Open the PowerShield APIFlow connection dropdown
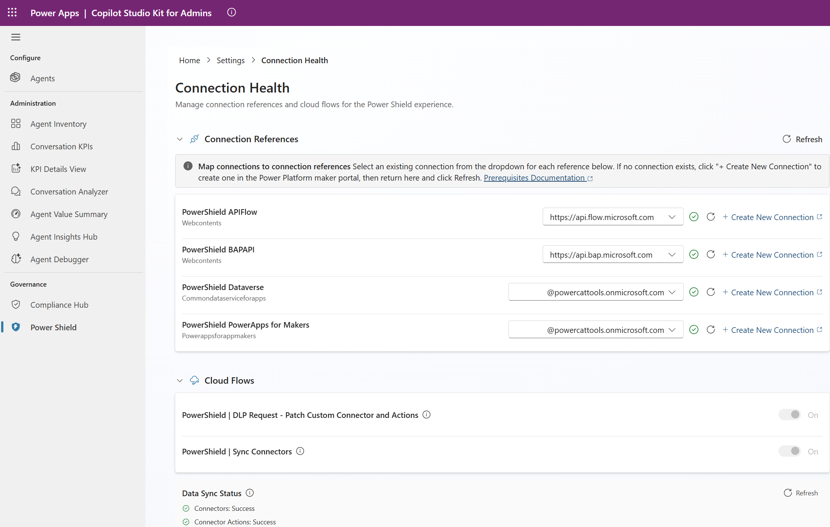830x527 pixels. 613,217
